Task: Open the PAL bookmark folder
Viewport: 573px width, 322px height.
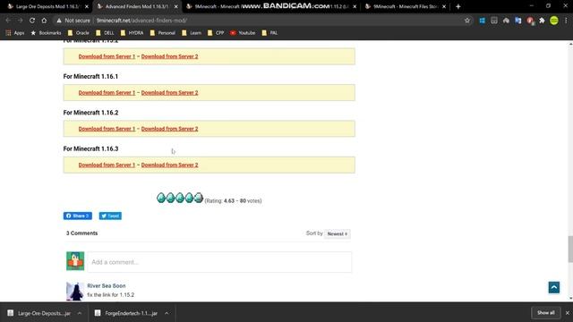Action: tap(269, 33)
